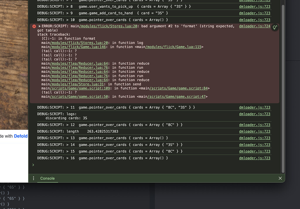Click the dmloader.js:724 source link of the error
The width and height of the screenshot is (300, 209).
254,26
